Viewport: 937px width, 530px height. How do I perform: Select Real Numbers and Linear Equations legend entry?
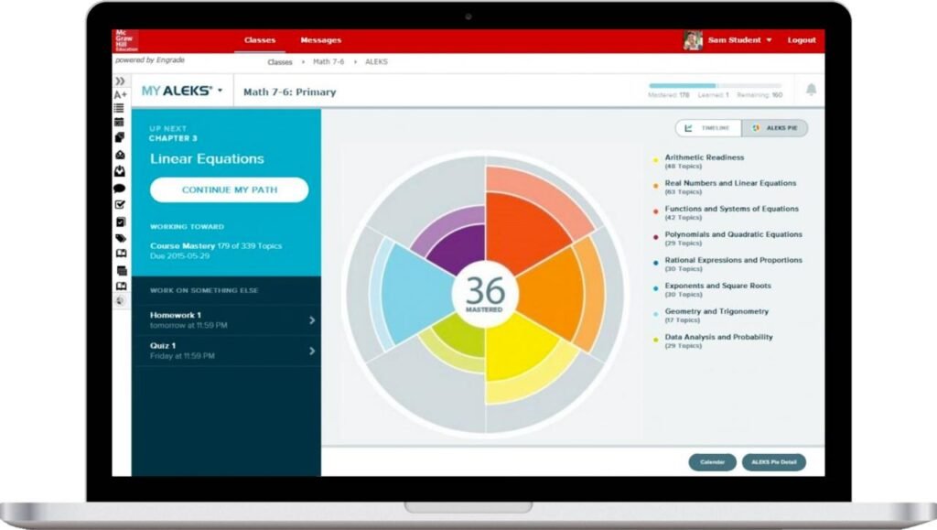(x=725, y=187)
